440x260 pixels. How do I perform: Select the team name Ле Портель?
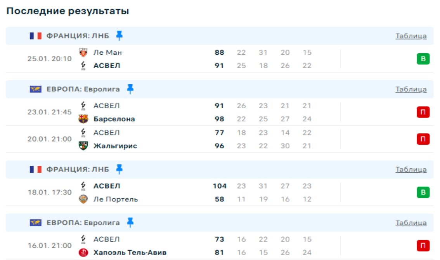[x=116, y=199]
